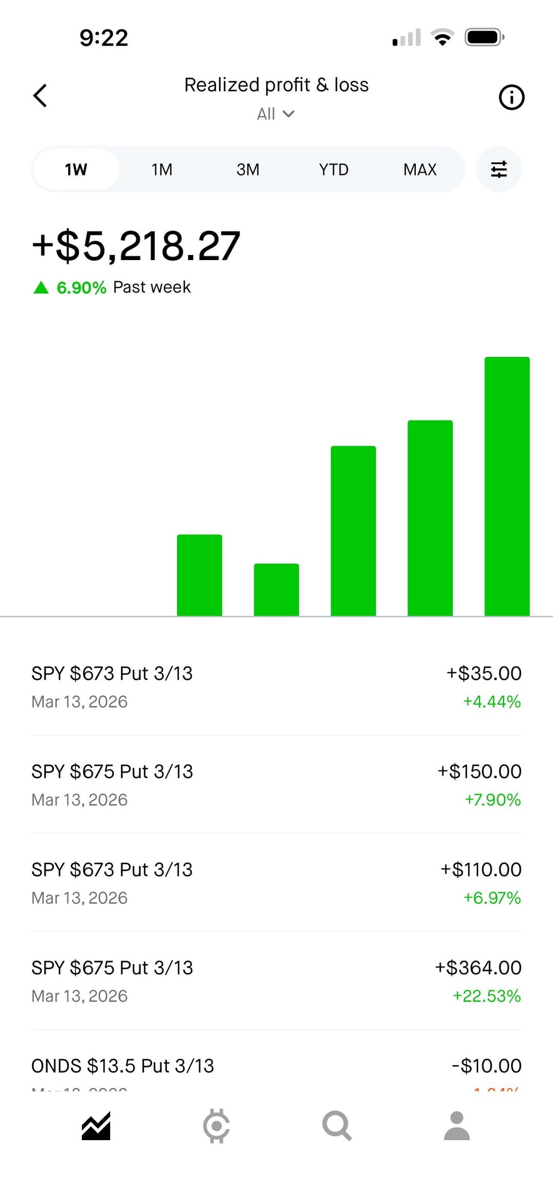Viewport: 553px width, 1198px height.
Task: Tap the tallest rightmost green bar
Action: point(507,486)
